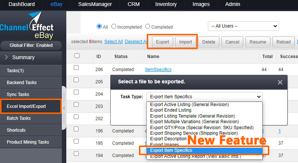Sort by the Name column header
Image resolution: width=298 pixels, height=163 pixels.
point(153,57)
